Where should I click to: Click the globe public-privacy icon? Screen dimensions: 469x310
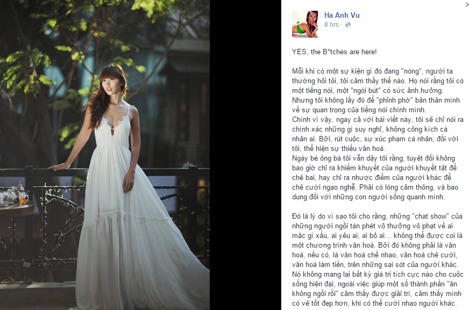[x=348, y=25]
